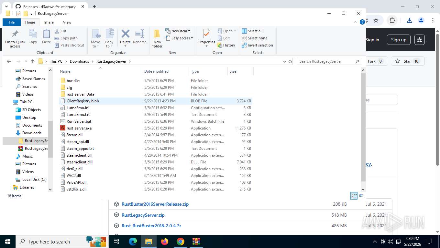This screenshot has height=248, width=440.
Task: Click Downloads in the address breadcrumb
Action: point(79,61)
